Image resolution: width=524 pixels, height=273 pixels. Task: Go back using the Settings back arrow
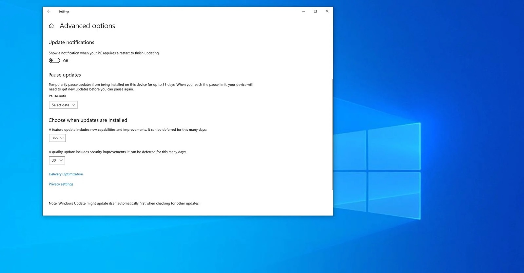pyautogui.click(x=49, y=11)
